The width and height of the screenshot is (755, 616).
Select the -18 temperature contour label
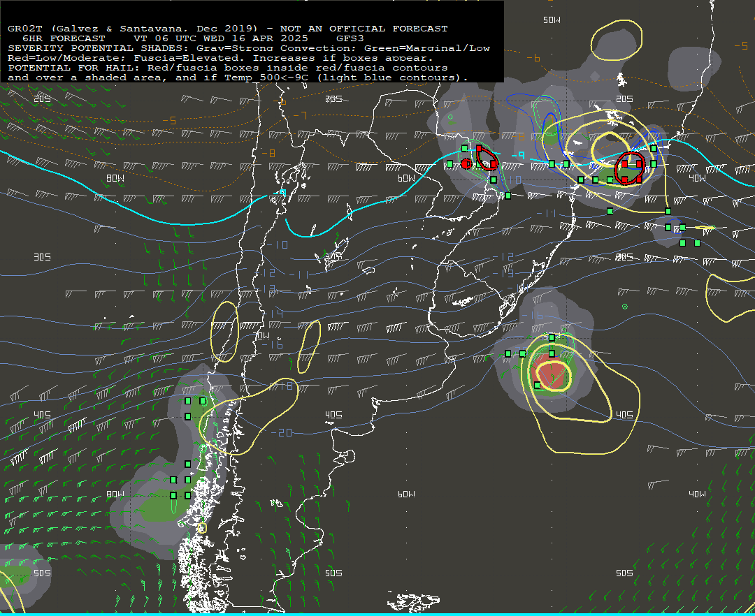pos(282,386)
